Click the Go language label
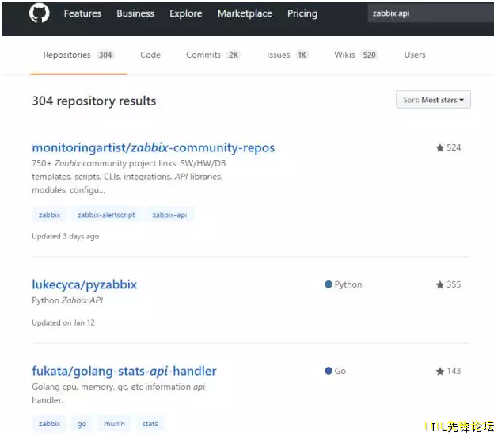 click(x=340, y=371)
